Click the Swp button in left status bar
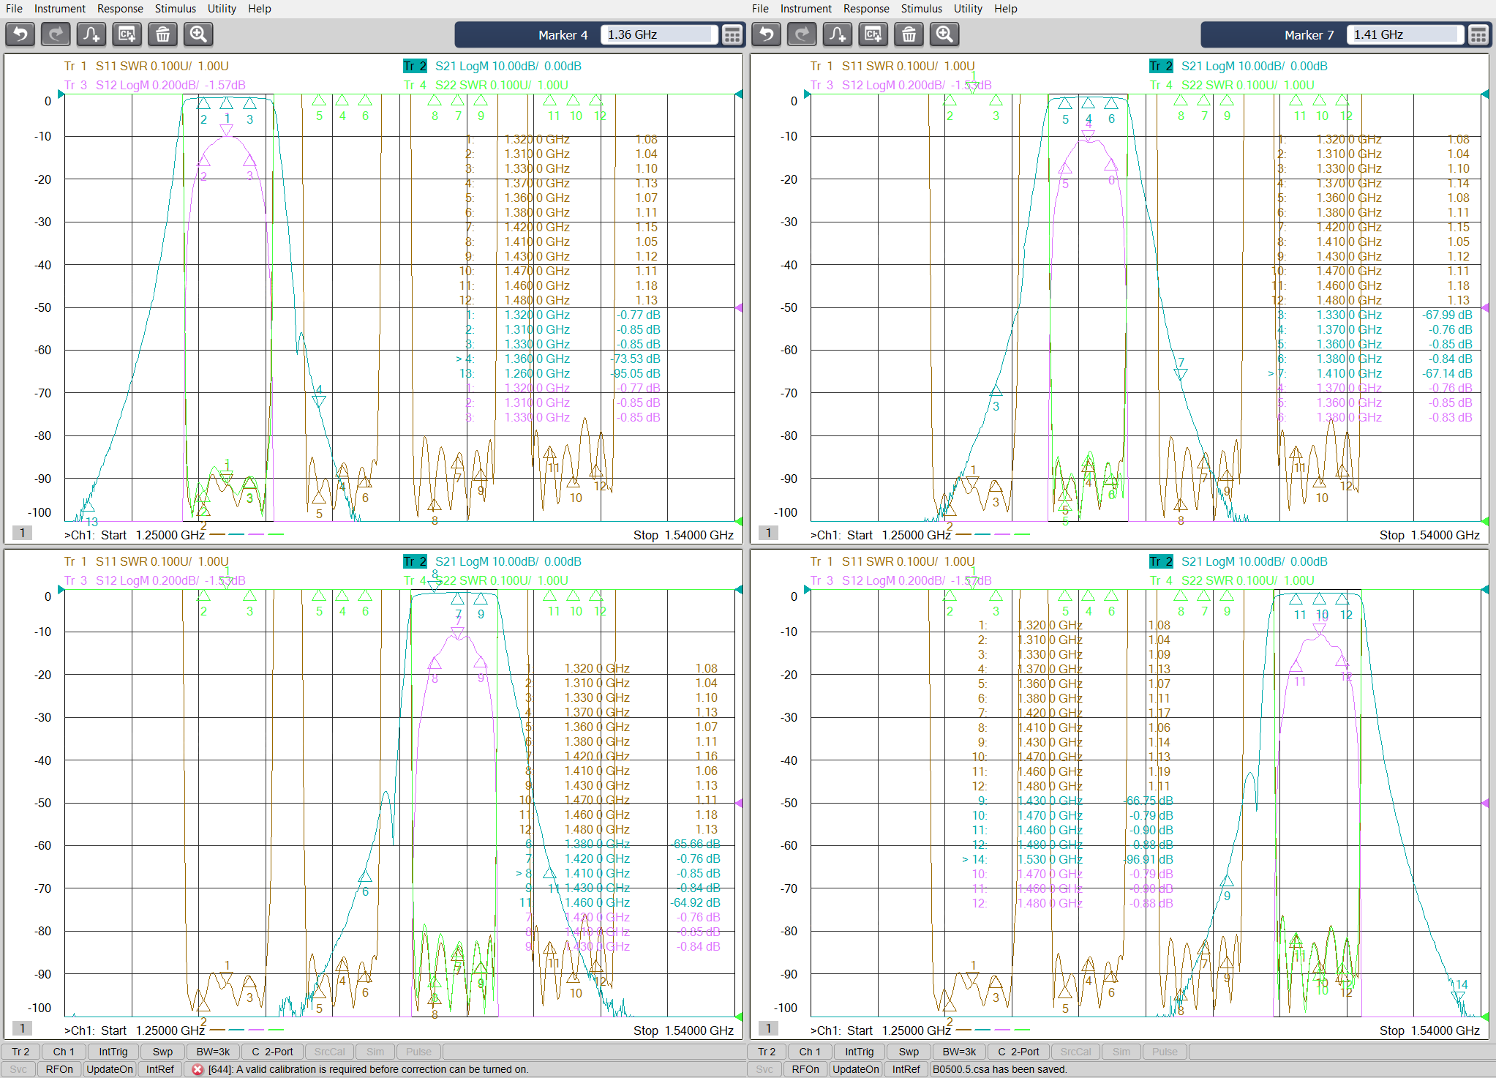Viewport: 1496px width, 1078px height. point(162,1052)
